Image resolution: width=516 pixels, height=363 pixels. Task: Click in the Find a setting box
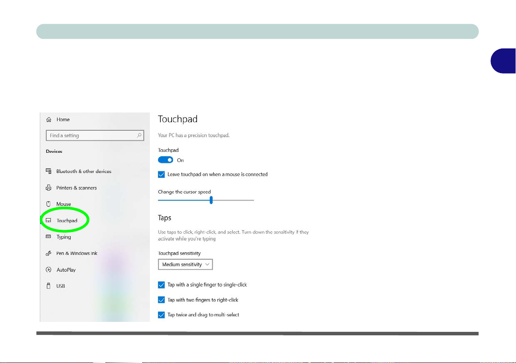[95, 135]
